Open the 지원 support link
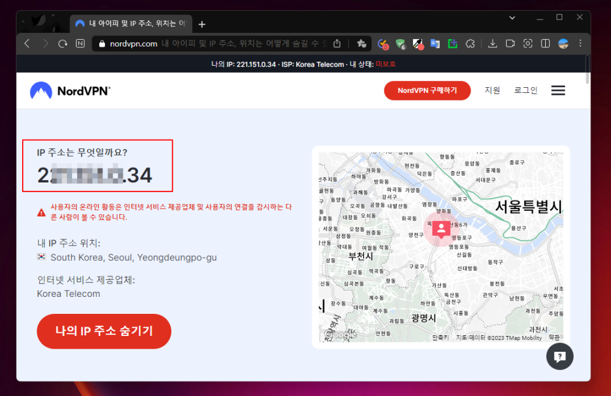This screenshot has height=396, width=611. (x=492, y=90)
